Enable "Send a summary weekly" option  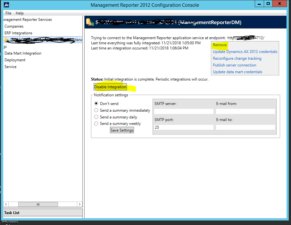[x=96, y=124]
